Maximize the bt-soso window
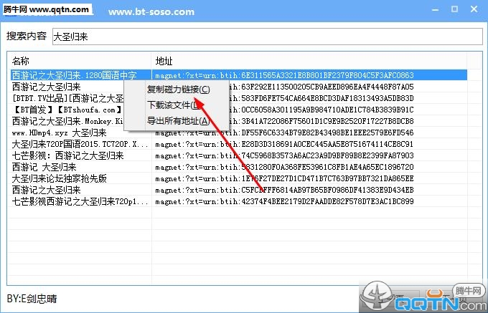This screenshot has height=313, width=488. [454, 9]
